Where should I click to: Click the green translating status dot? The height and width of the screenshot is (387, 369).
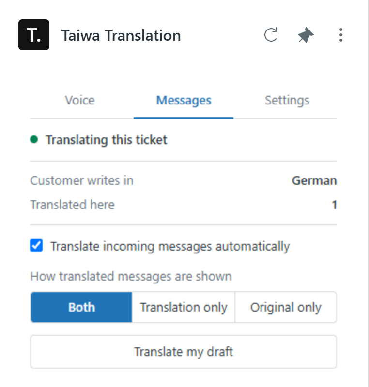(34, 139)
